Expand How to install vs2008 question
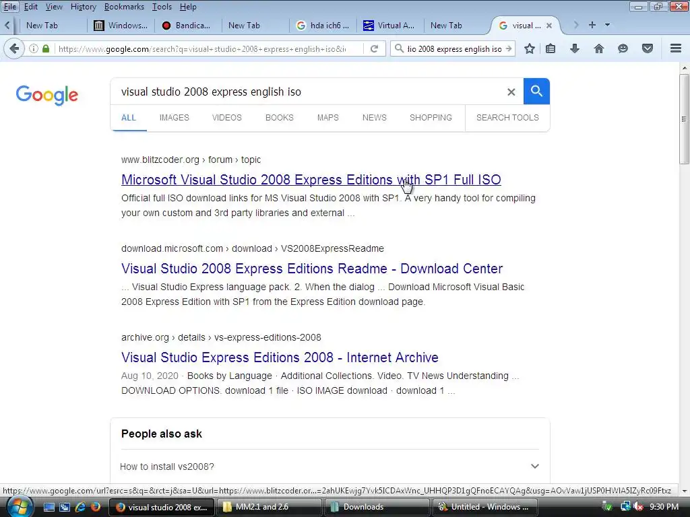This screenshot has width=690, height=517. (x=329, y=467)
